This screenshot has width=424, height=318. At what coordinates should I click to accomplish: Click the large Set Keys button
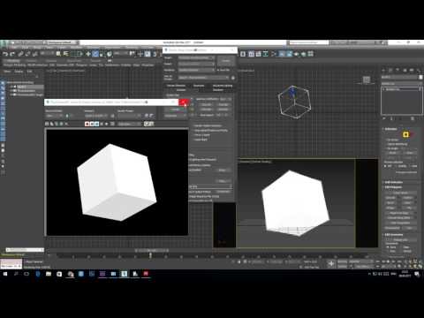[x=331, y=264]
